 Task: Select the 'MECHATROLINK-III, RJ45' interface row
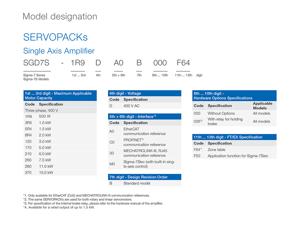click(145, 153)
